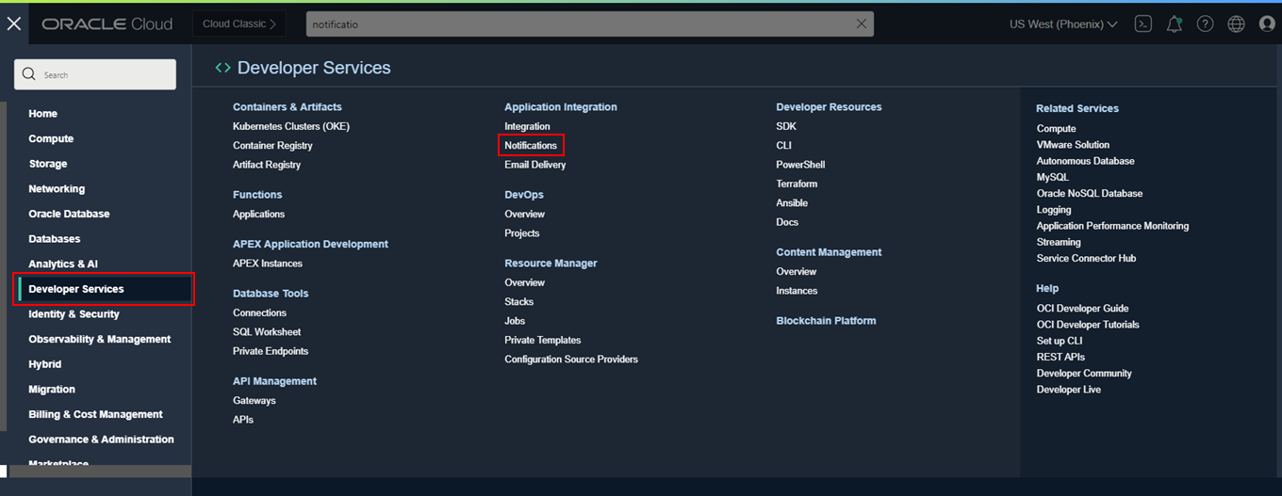Open the announcements bell icon
The image size is (1282, 496).
[1174, 24]
